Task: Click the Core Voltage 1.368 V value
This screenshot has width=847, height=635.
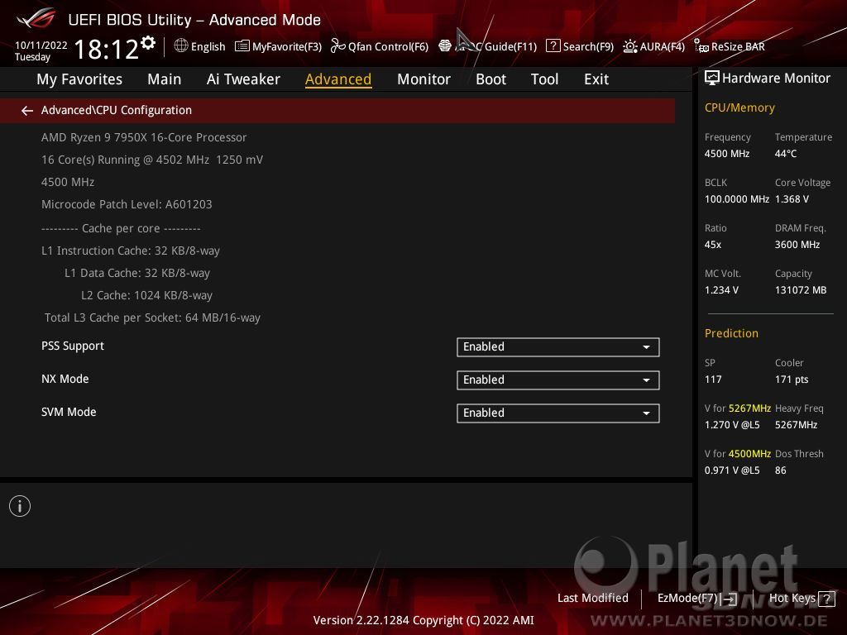Action: tap(792, 199)
